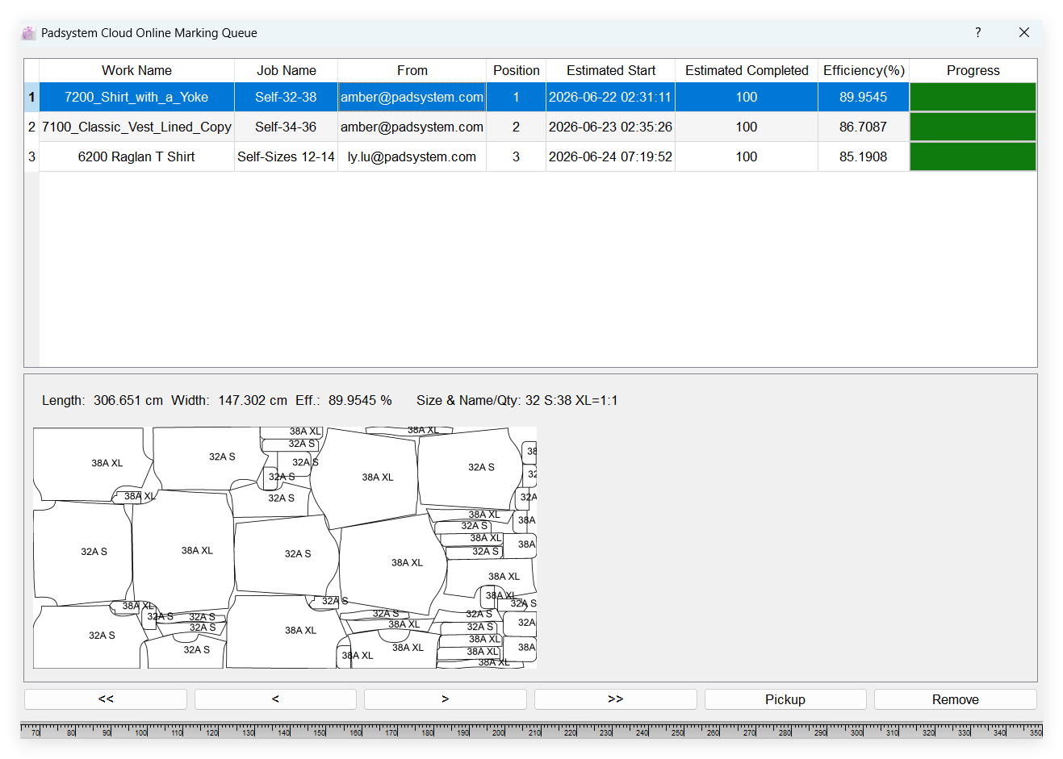Sort by Work Name column header
This screenshot has height=759, width=1063.
point(136,70)
